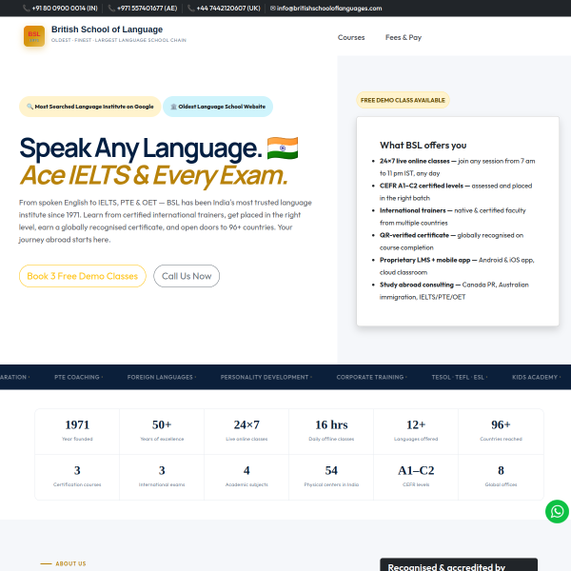Click the A1–C2 CEFR levels stat
Image resolution: width=571 pixels, height=571 pixels.
pyautogui.click(x=416, y=477)
